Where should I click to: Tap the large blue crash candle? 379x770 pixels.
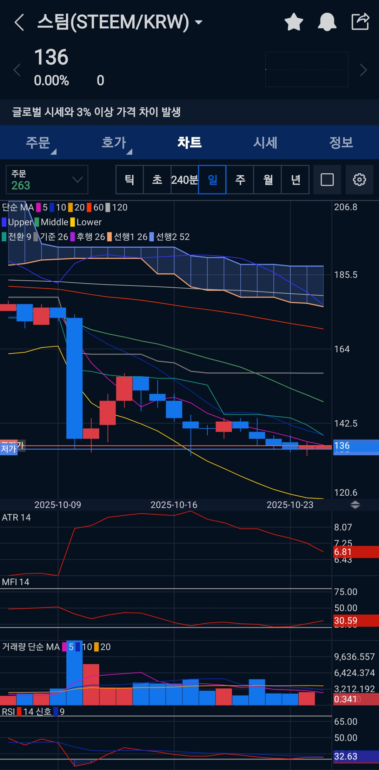coord(74,378)
